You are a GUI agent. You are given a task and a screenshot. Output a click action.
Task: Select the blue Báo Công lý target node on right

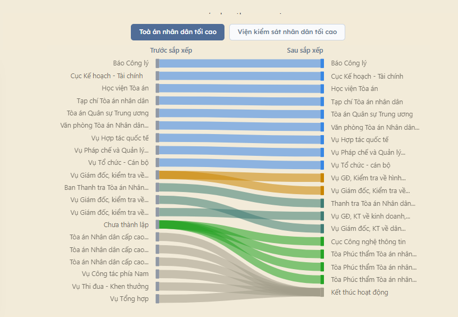[322, 63]
